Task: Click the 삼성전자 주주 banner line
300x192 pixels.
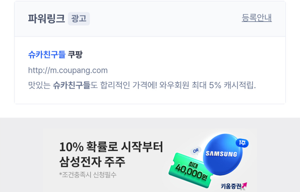Action: pos(92,162)
